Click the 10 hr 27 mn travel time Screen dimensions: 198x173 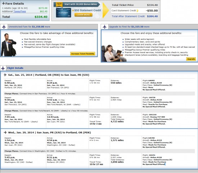(x=96, y=164)
